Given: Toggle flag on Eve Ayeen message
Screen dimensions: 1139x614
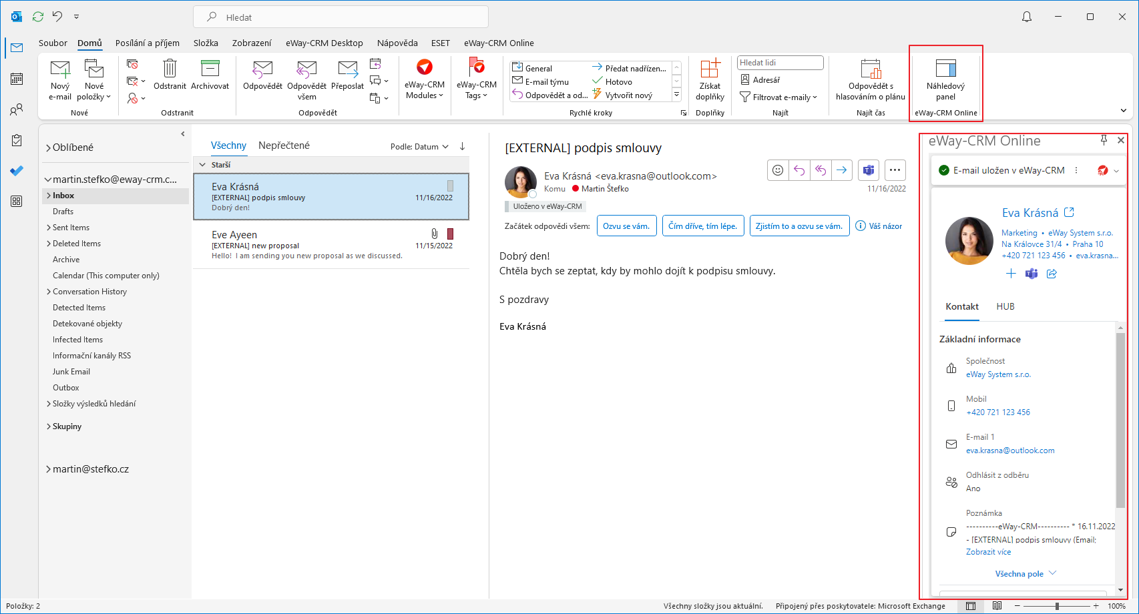Looking at the screenshot, I should 450,234.
